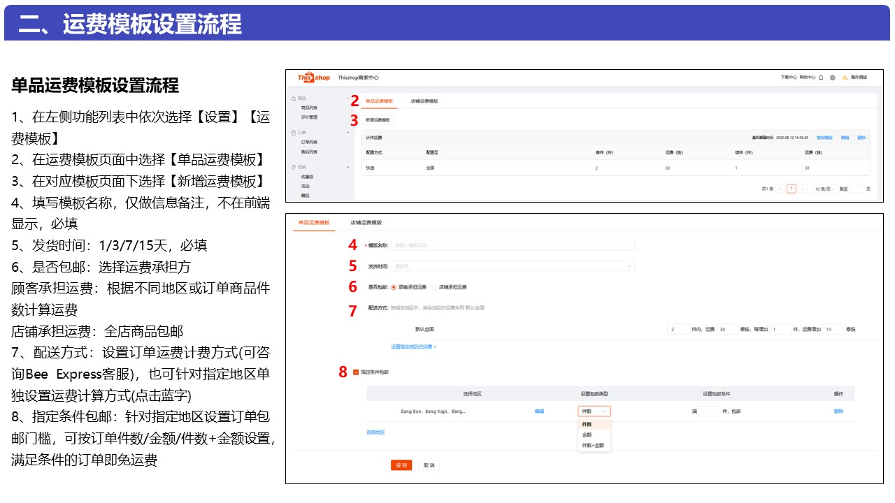895x503 pixels.
Task: Click 删除 in the 包邮 condition row
Action: pyautogui.click(x=838, y=411)
